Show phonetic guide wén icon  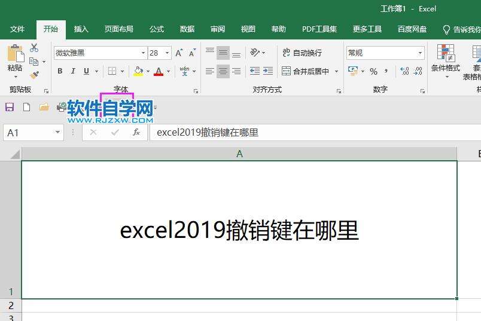[184, 71]
